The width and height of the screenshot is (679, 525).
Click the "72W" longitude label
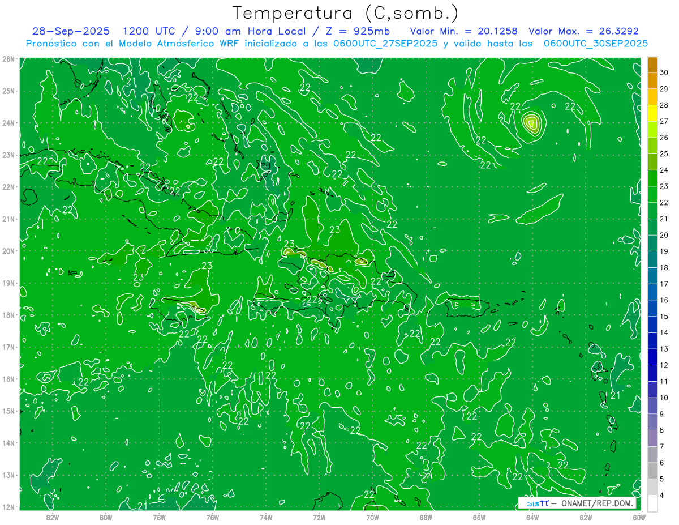pos(319,517)
